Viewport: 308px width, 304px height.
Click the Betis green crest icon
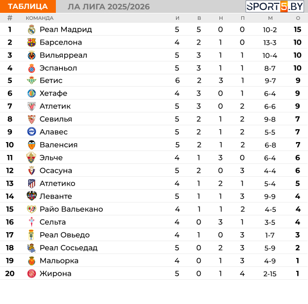(32, 80)
